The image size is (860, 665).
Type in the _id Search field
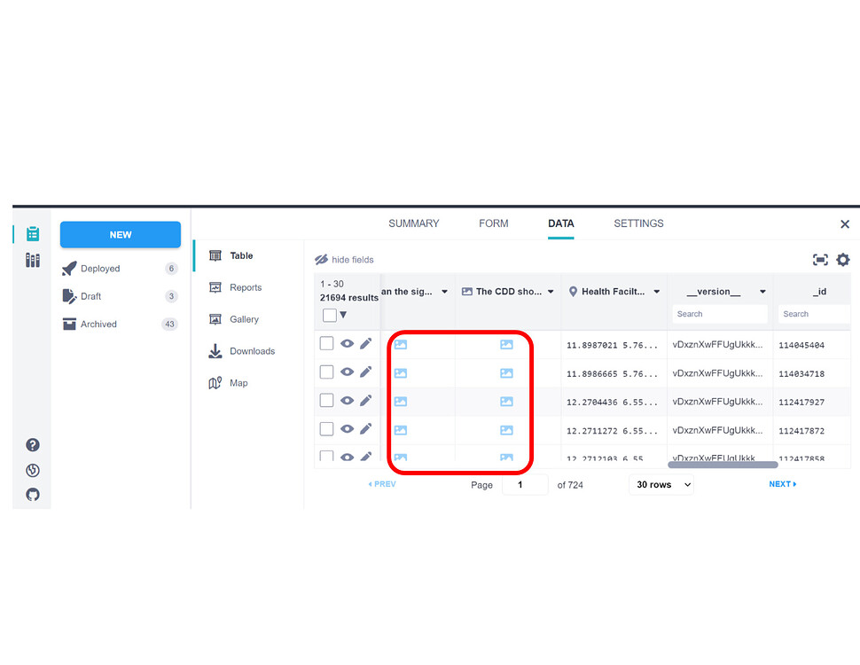pos(812,314)
